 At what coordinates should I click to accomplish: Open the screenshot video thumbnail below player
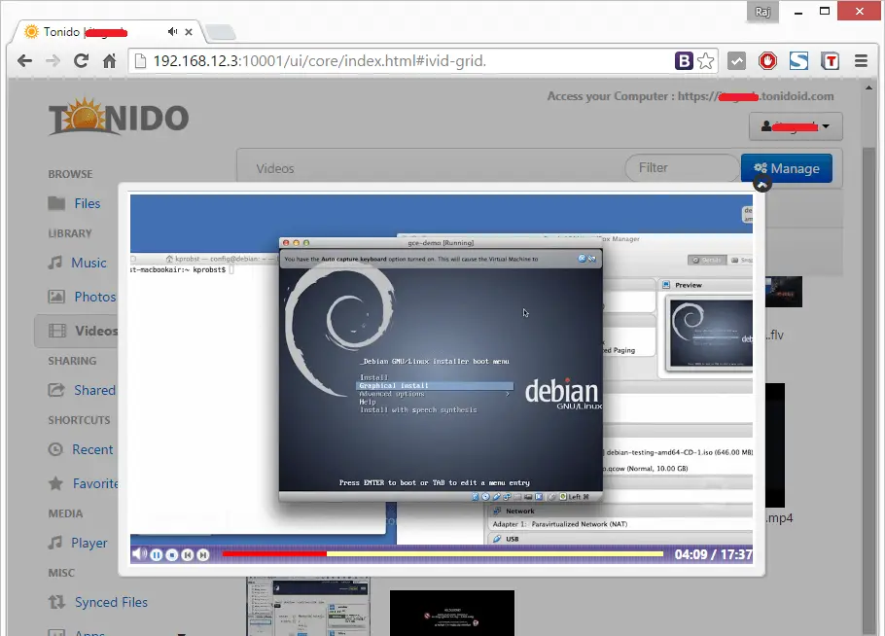[308, 607]
